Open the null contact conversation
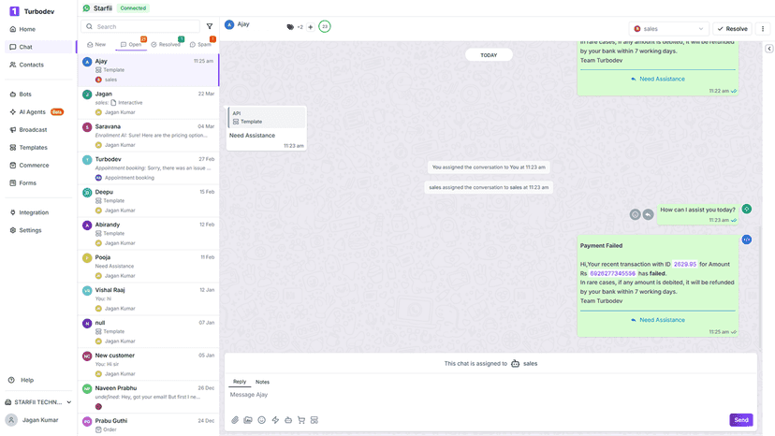The height and width of the screenshot is (436, 775). point(148,331)
